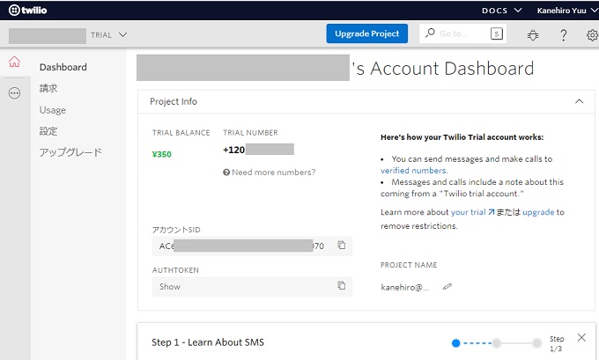Screen dimensions: 599x360
Task: Open the home dashboard sidebar icon
Action: (x=14, y=62)
